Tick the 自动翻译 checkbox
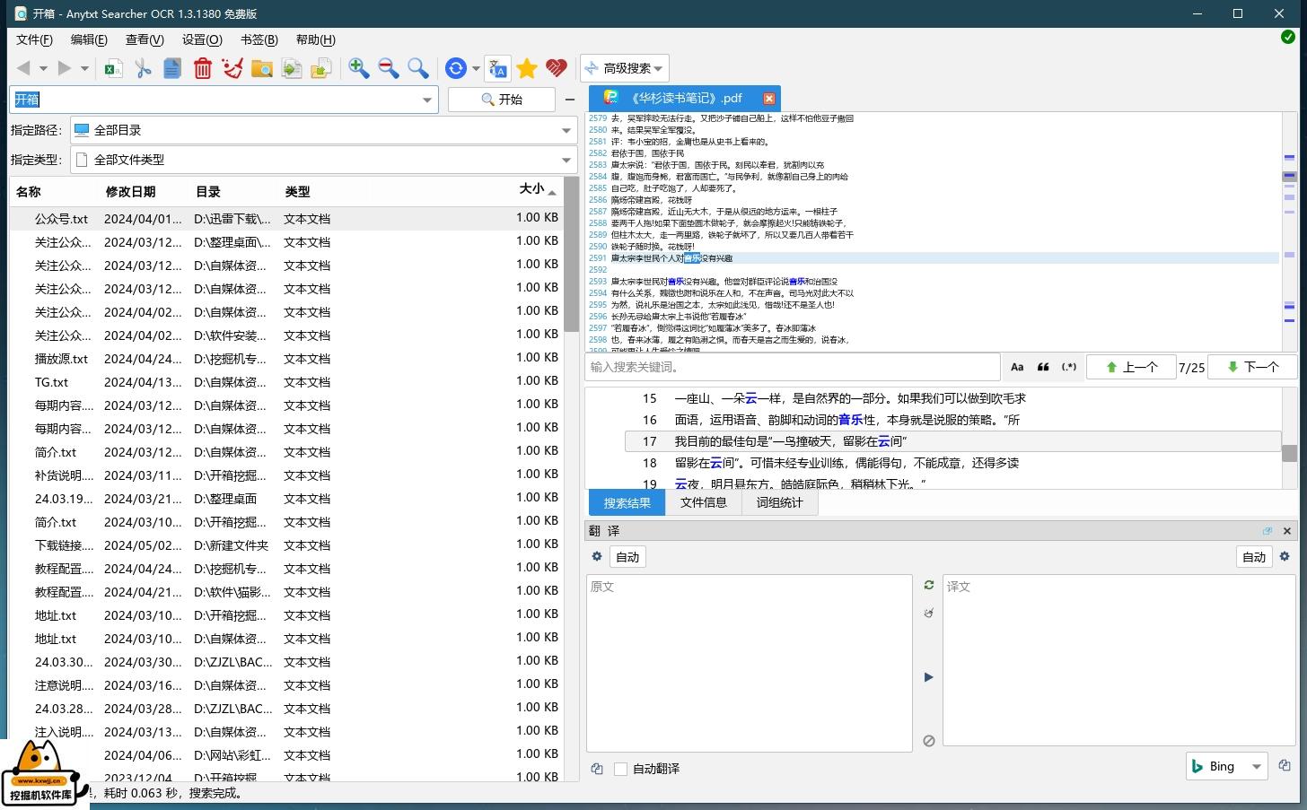Image resolution: width=1307 pixels, height=810 pixels. click(620, 769)
